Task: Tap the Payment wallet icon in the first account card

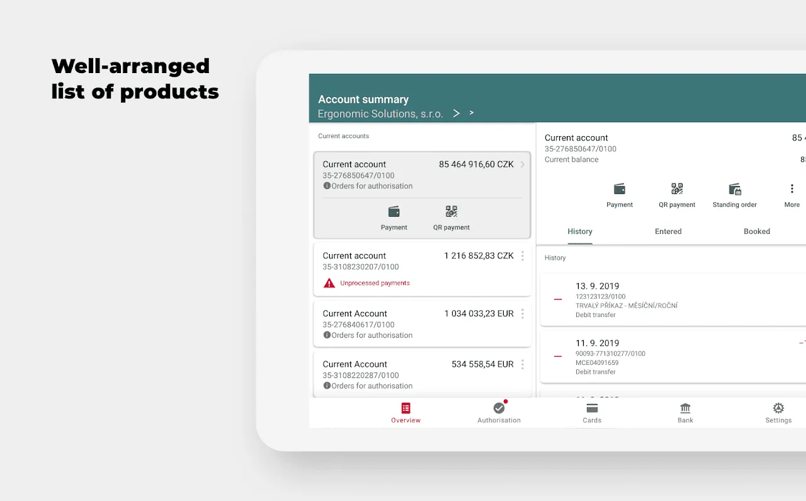Action: pos(394,212)
